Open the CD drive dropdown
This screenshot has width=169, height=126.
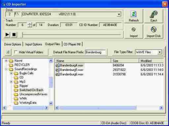(119, 14)
